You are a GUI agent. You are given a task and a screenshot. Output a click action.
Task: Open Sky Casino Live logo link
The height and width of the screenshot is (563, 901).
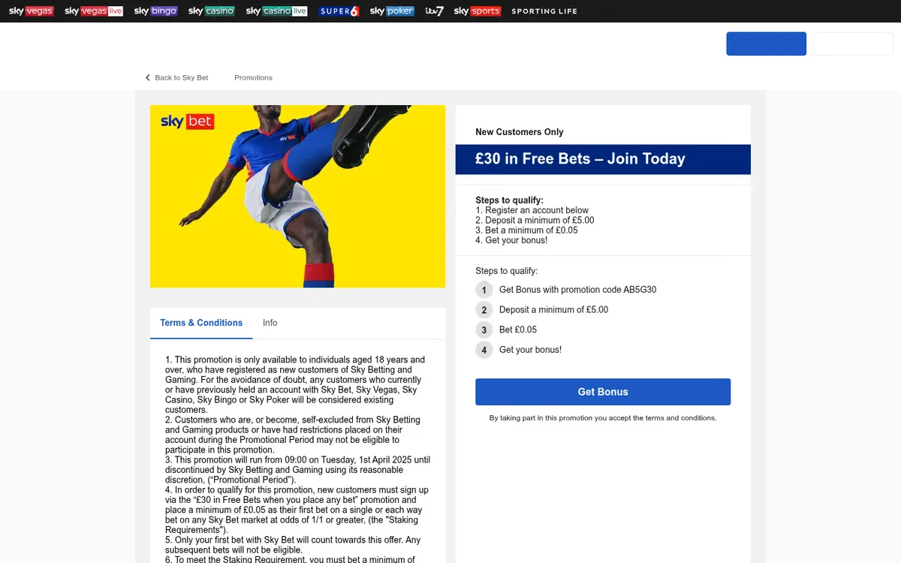tap(276, 11)
